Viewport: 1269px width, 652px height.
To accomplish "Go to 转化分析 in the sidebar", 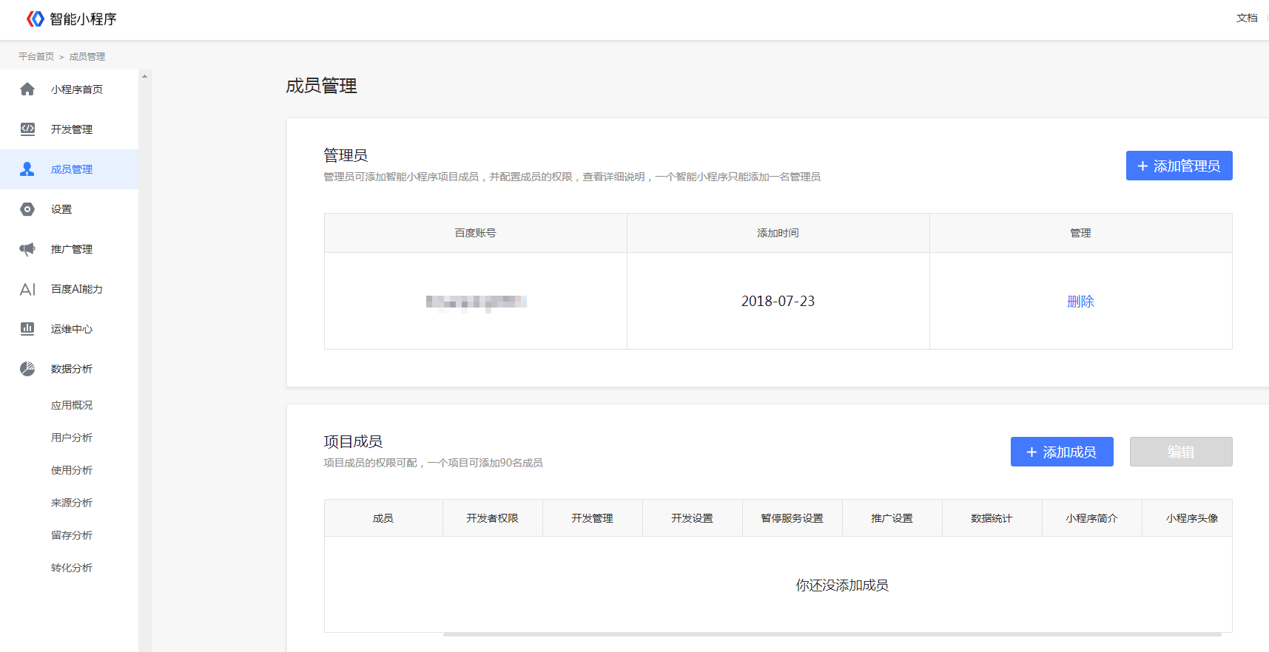I will tap(72, 568).
